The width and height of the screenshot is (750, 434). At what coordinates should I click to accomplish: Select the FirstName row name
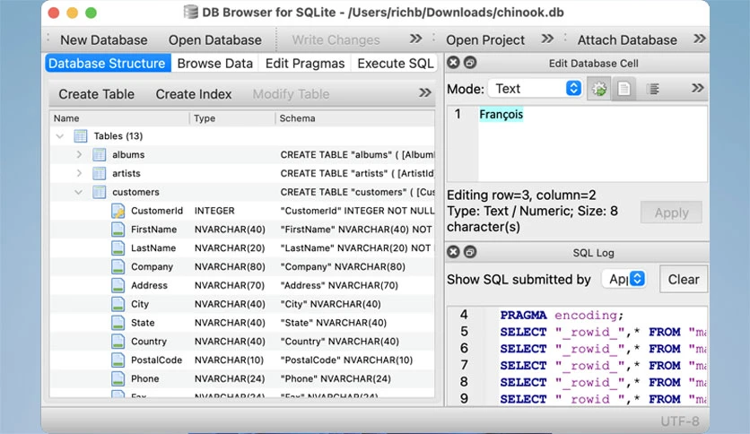[x=153, y=230]
